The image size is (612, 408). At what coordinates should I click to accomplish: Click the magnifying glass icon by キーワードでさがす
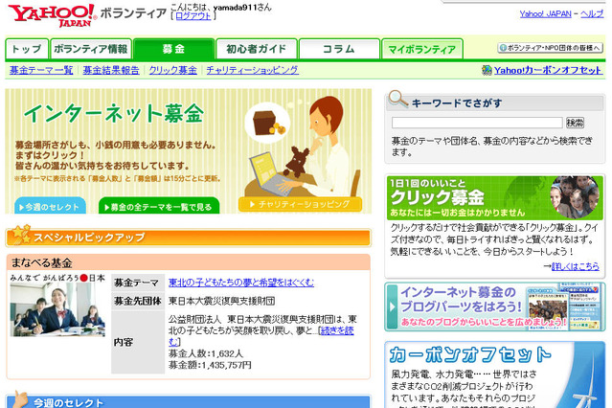pos(398,99)
